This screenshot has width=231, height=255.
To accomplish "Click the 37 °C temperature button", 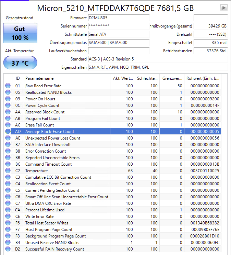I will 20,63.
